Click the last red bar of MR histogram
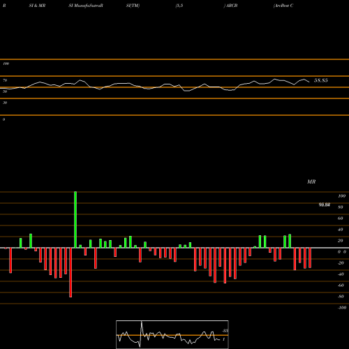The width and height of the screenshot is (349, 349). point(310,258)
